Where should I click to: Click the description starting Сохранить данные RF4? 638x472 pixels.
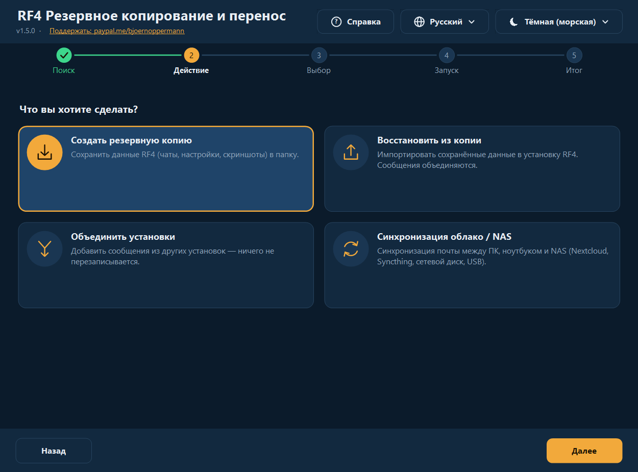pyautogui.click(x=185, y=155)
